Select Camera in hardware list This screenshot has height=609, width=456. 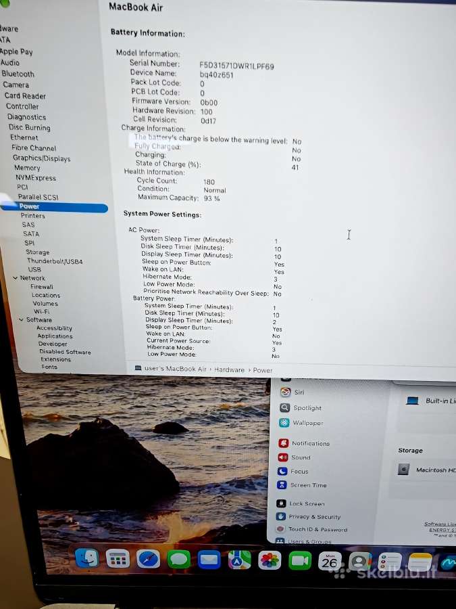click(16, 85)
